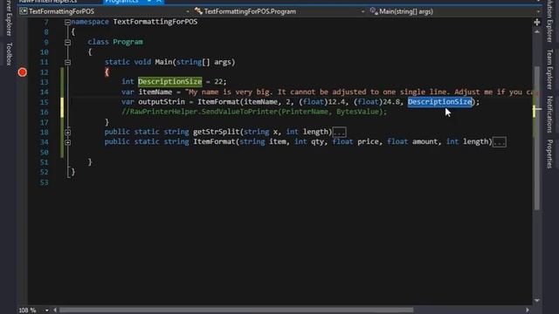Open the Server Explorer side tab

[10, 17]
